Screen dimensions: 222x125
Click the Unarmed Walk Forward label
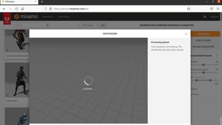[17, 56]
